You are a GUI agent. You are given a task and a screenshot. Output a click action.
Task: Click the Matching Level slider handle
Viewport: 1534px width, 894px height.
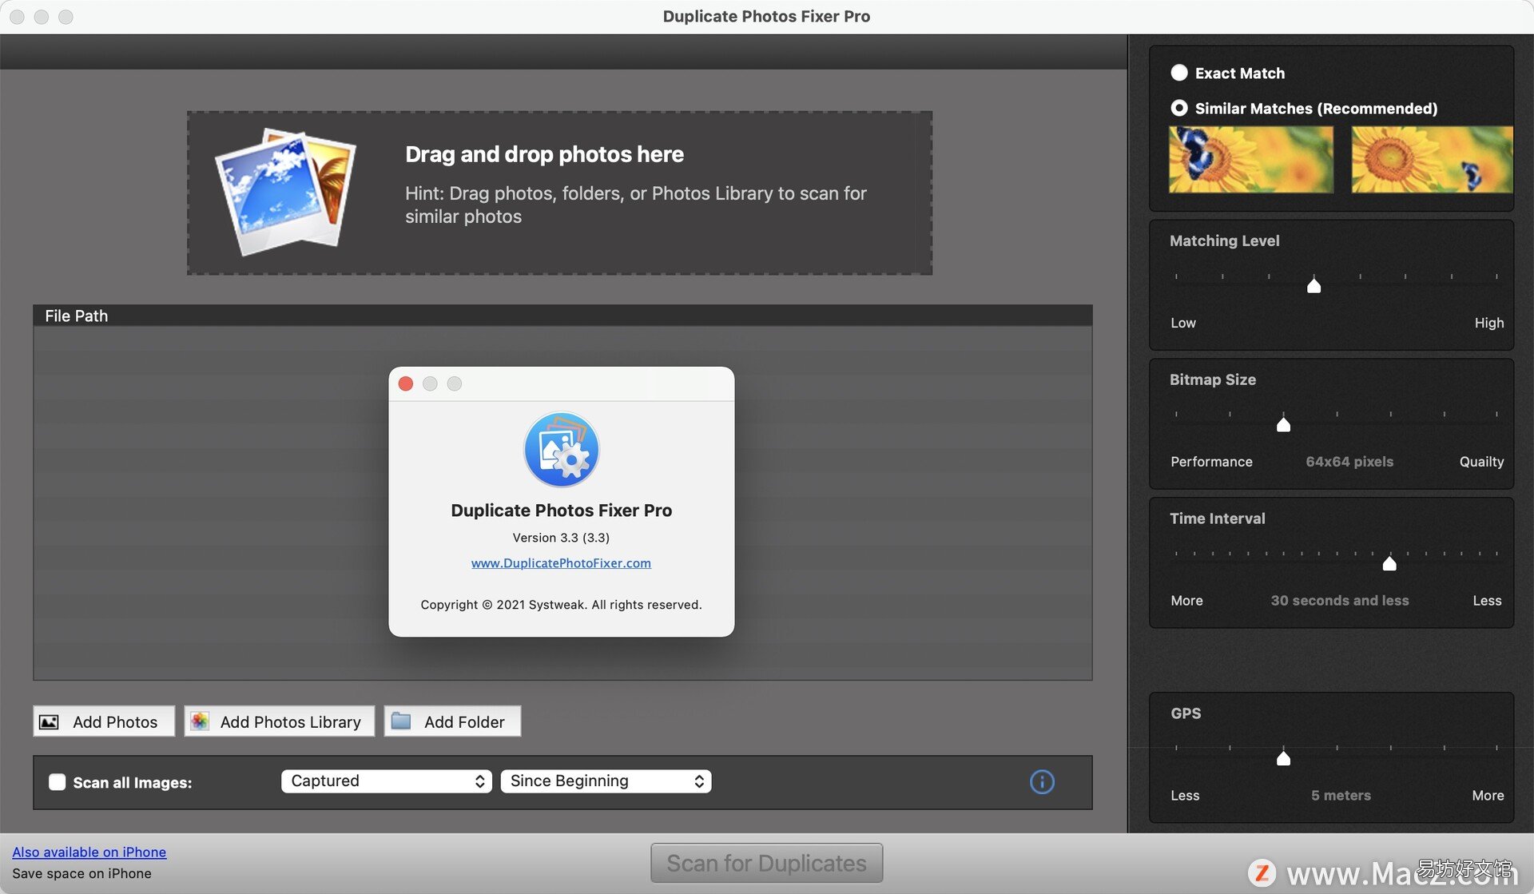(1313, 285)
